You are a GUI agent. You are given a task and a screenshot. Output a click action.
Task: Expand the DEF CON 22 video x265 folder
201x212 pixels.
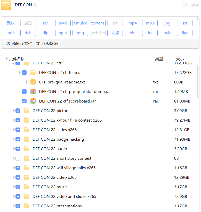pyautogui.click(x=14, y=177)
